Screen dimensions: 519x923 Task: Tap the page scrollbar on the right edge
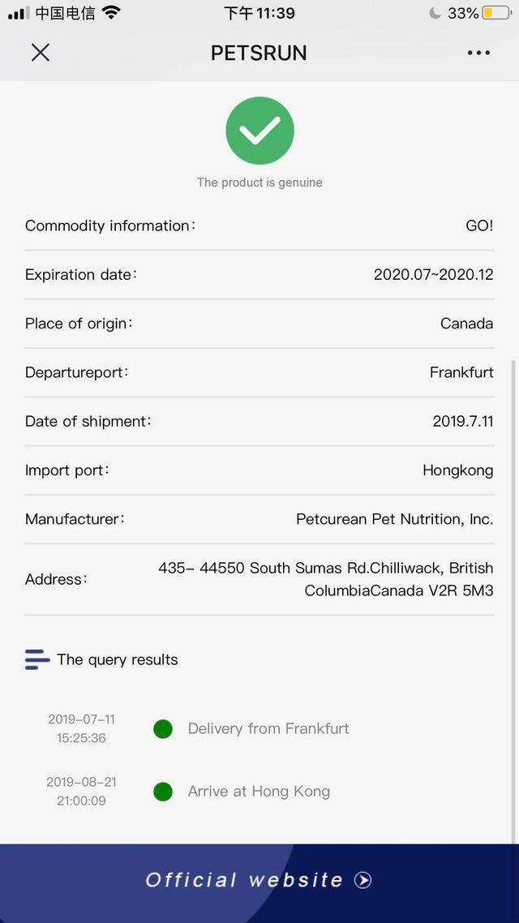click(x=514, y=600)
